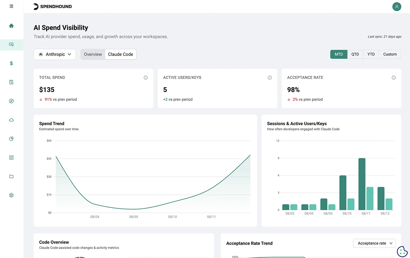Switch to the Overview tab
Screen dimensions: 410x258
(x=93, y=54)
